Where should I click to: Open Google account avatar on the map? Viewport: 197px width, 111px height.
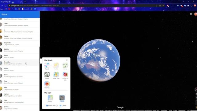click(x=196, y=14)
